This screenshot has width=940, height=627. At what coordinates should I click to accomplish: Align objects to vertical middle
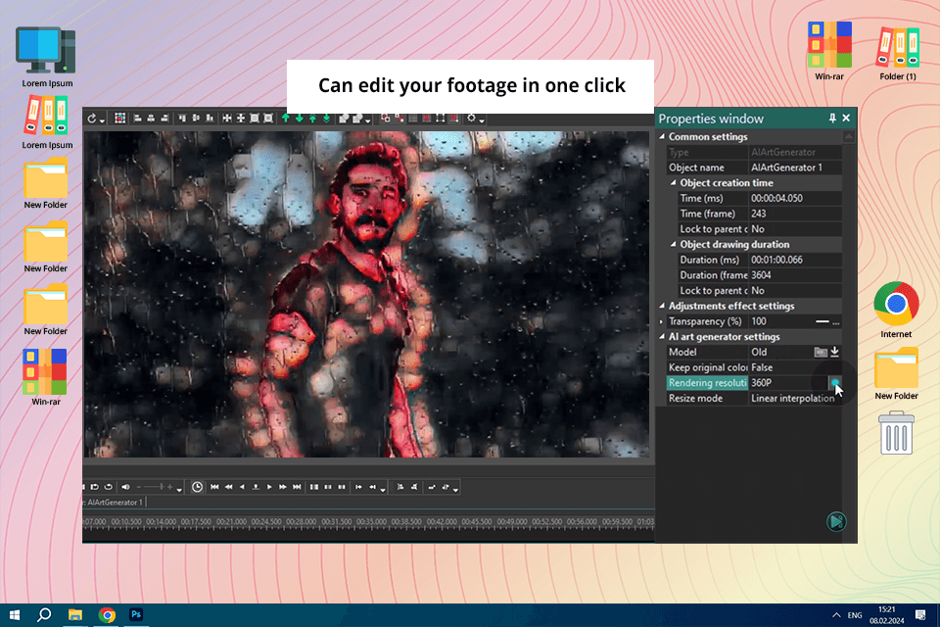[x=196, y=119]
